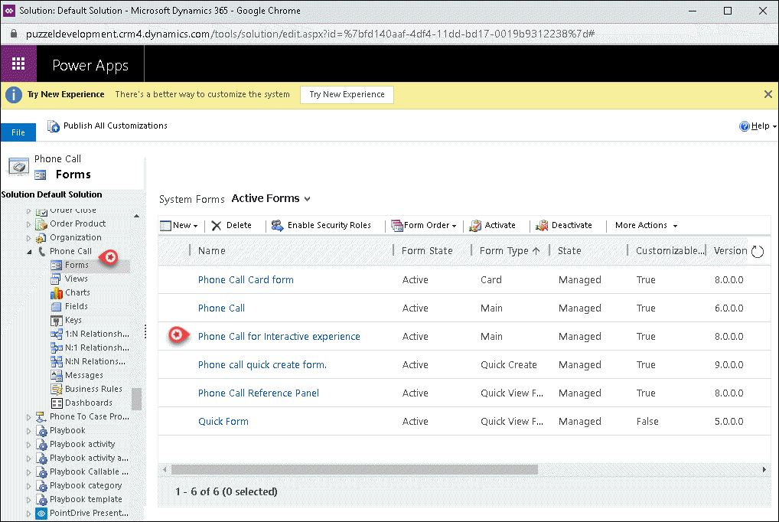779x522 pixels.
Task: Open the New form dropdown
Action: (179, 226)
